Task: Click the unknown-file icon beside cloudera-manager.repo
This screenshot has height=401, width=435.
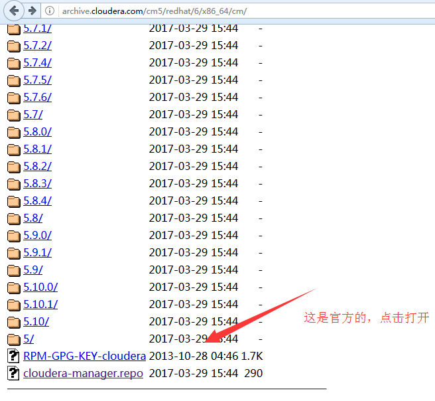Action: 13,373
